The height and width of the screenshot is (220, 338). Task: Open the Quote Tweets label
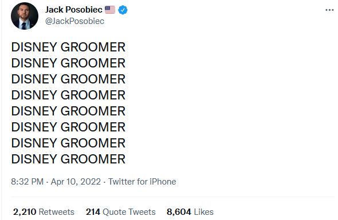tap(129, 212)
